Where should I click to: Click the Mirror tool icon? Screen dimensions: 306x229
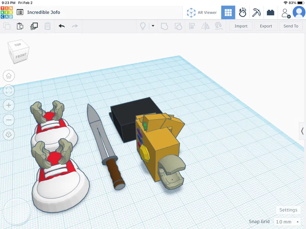click(205, 26)
